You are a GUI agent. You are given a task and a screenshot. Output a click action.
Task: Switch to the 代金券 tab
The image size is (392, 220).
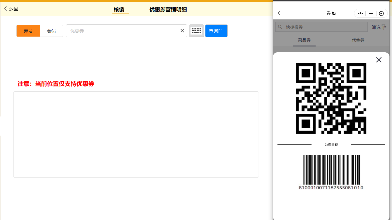[358, 40]
